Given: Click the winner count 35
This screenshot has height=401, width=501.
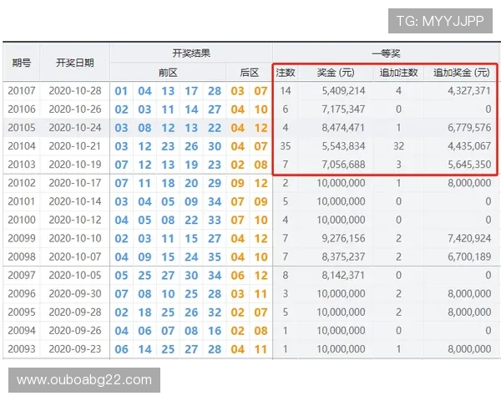Looking at the screenshot, I should tap(286, 146).
